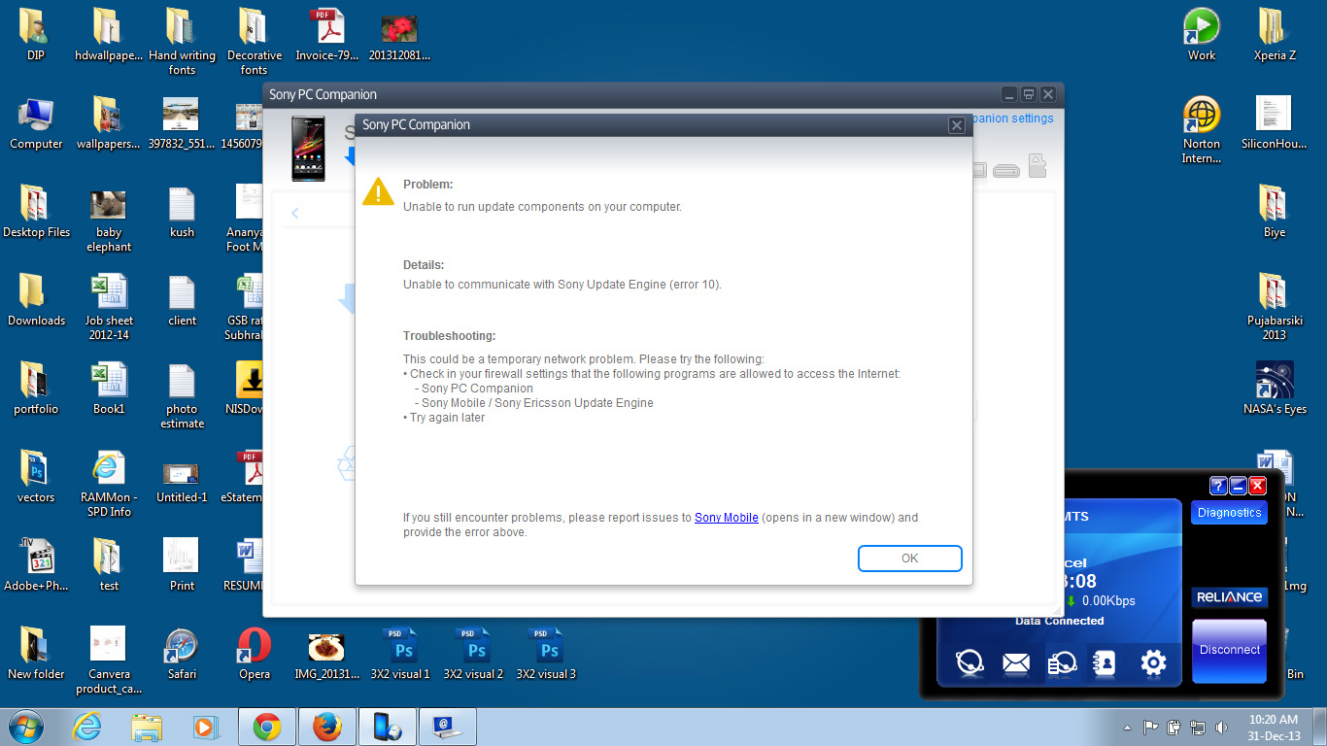The image size is (1327, 746).
Task: Select the Safari shortcut on desktop
Action: coord(182,654)
